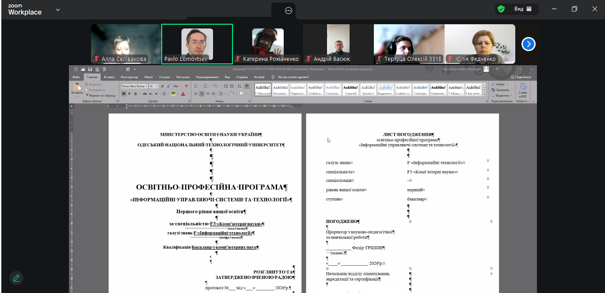Click the red font color button
605x293 pixels.
(183, 94)
